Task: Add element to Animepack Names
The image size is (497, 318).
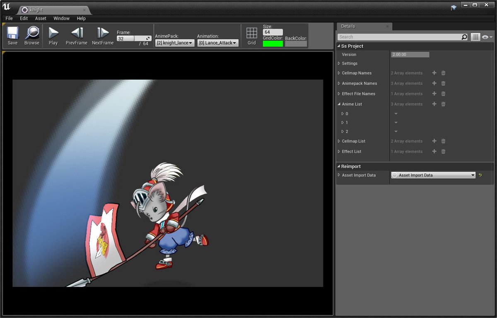Action: [434, 83]
